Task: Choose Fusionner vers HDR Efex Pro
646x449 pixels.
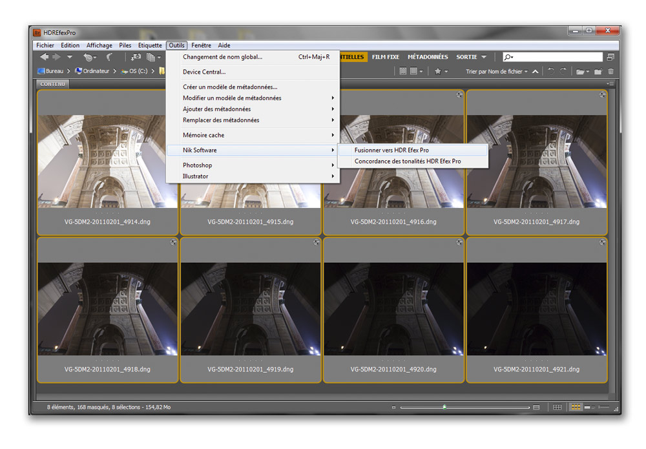Action: 413,151
